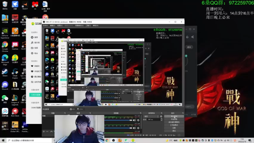Open settings gear for the second OBS mixer track

point(138,128)
